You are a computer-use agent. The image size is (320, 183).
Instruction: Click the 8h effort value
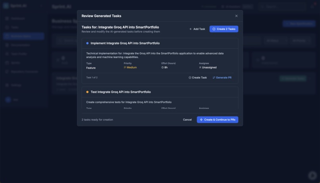(166, 67)
